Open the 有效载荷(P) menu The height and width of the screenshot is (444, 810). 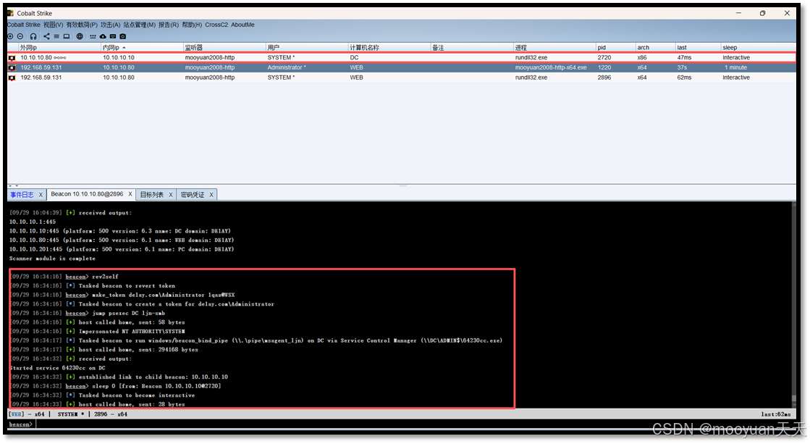[82, 25]
